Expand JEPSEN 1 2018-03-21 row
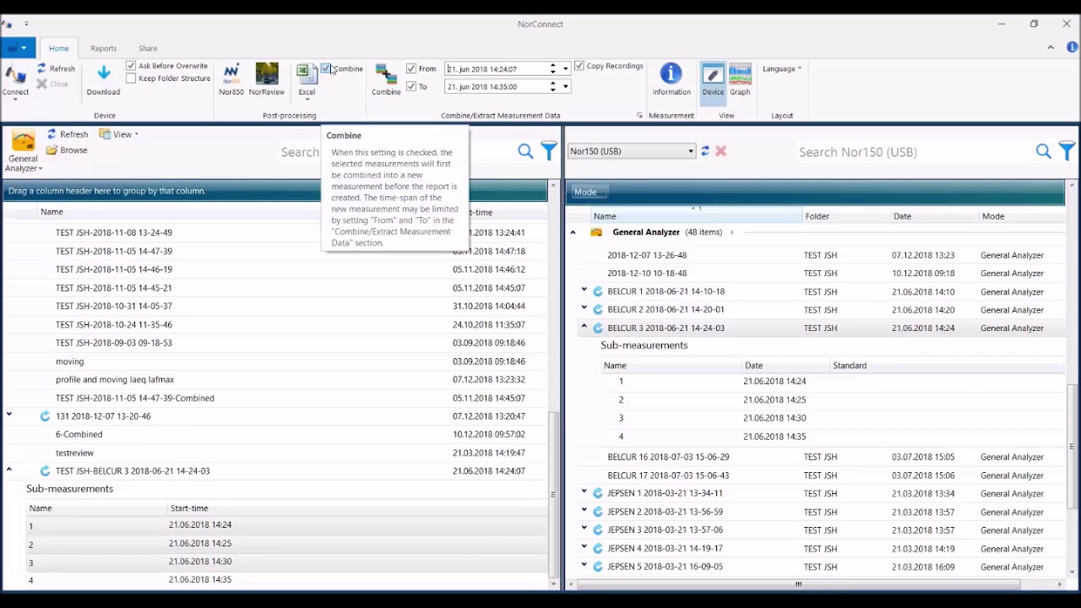This screenshot has width=1081, height=608. point(584,493)
